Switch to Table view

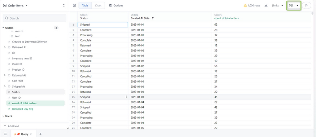(x=85, y=5)
